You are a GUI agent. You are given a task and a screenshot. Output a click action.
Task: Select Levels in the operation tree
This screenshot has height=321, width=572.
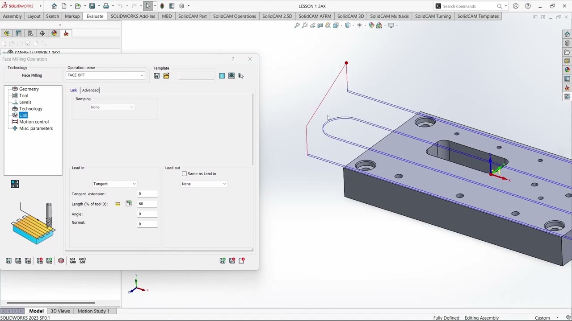point(25,102)
